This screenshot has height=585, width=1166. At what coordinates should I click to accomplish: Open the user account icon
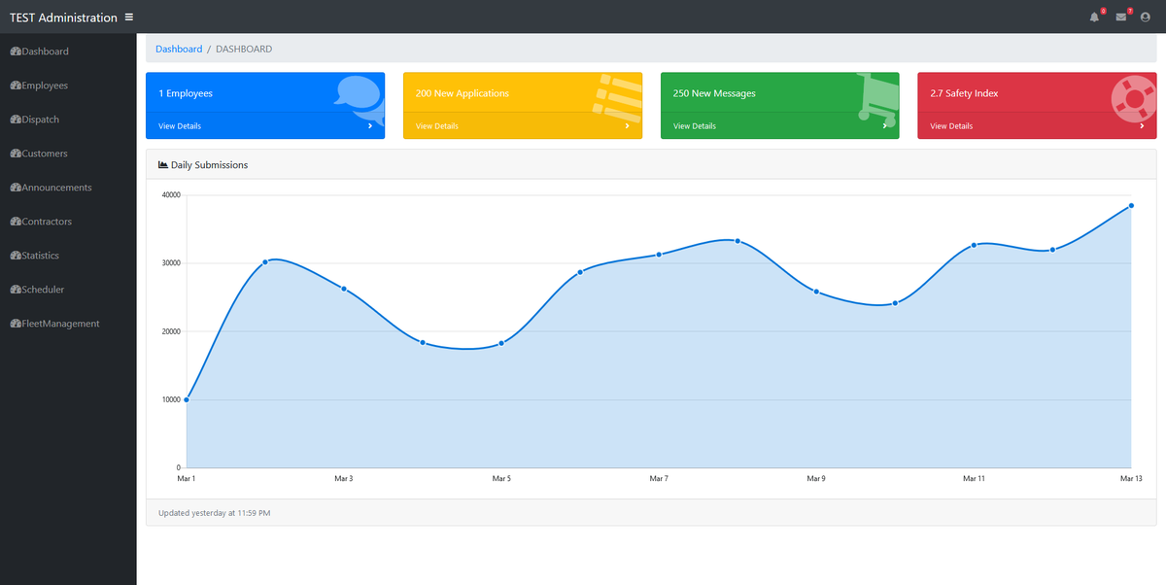1145,17
